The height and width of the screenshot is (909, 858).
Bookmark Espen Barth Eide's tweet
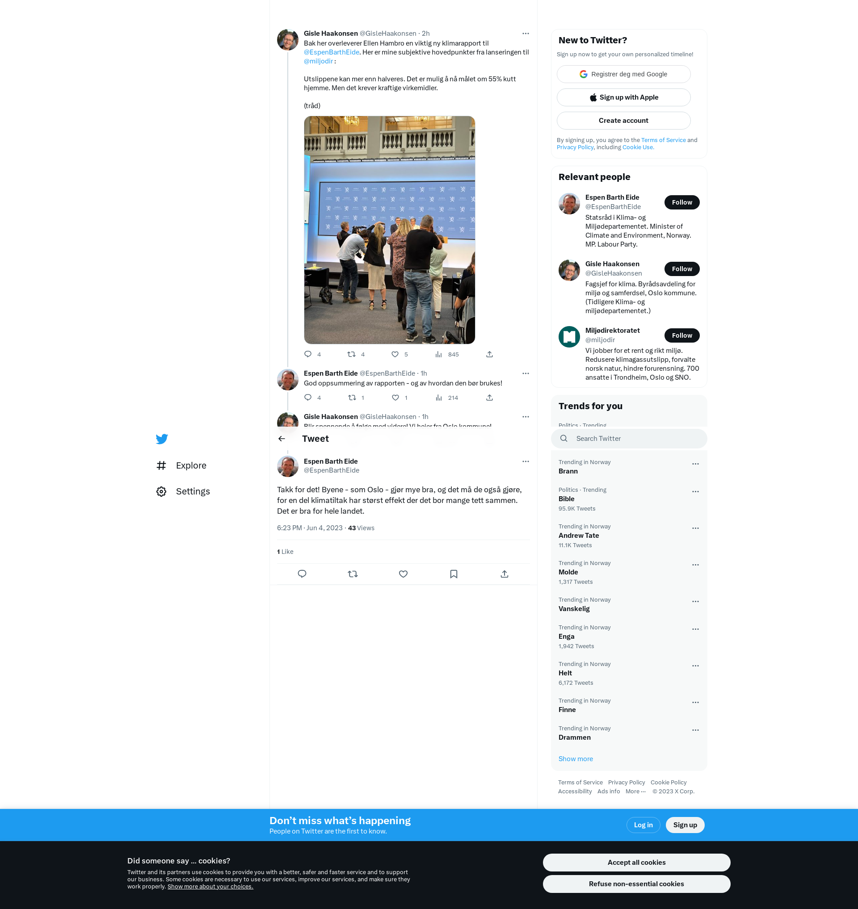click(x=453, y=574)
